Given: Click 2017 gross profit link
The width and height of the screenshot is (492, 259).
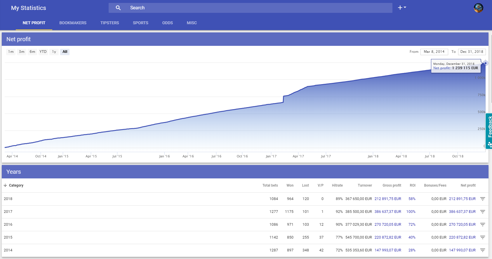Looking at the screenshot, I should [388, 212].
